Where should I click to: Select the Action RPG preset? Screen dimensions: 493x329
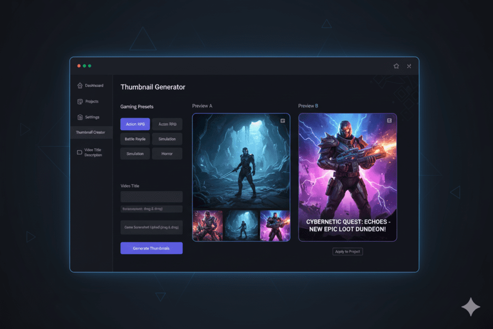135,124
